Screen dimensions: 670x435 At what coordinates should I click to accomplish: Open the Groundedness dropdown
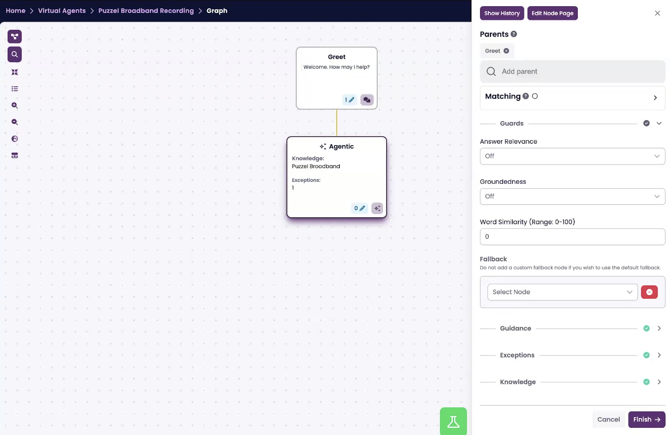(572, 196)
